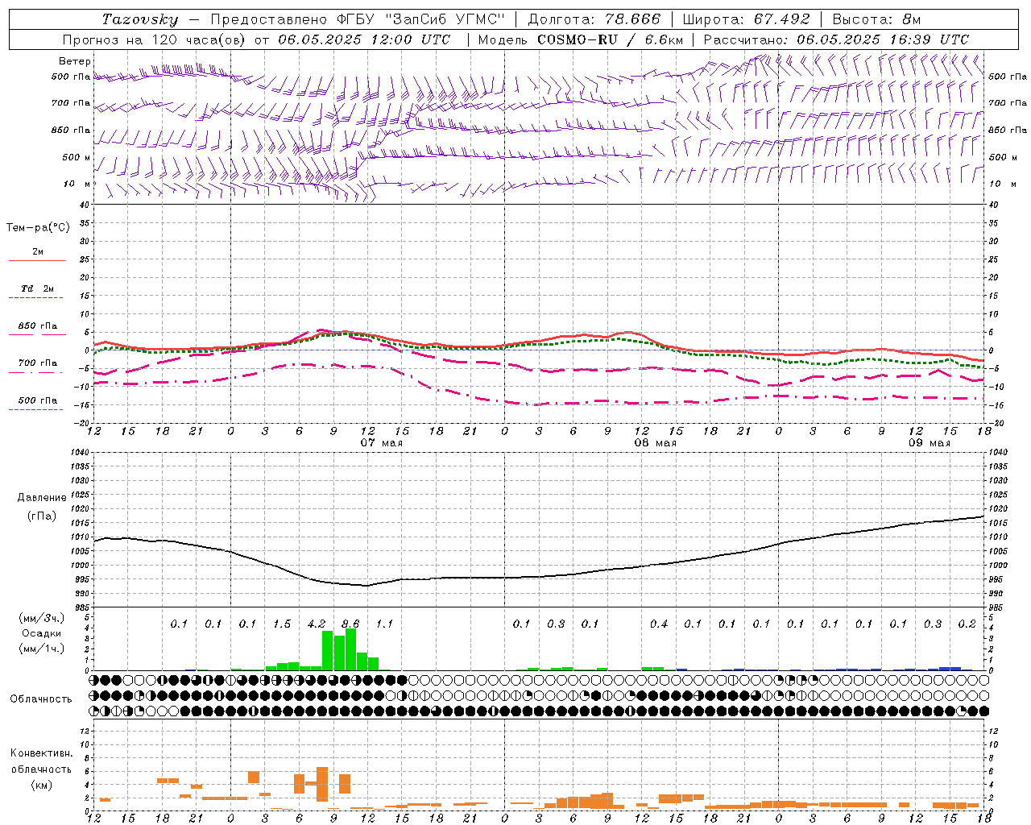Click the "Конвективн." panel label
The width and height of the screenshot is (1031, 825).
pos(41,753)
